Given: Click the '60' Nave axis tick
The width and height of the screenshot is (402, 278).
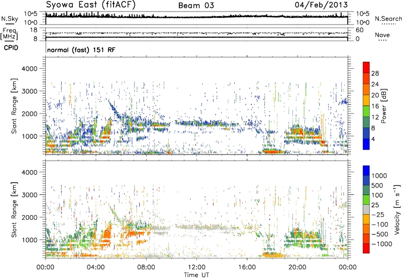Looking at the screenshot, I should click(x=359, y=30).
